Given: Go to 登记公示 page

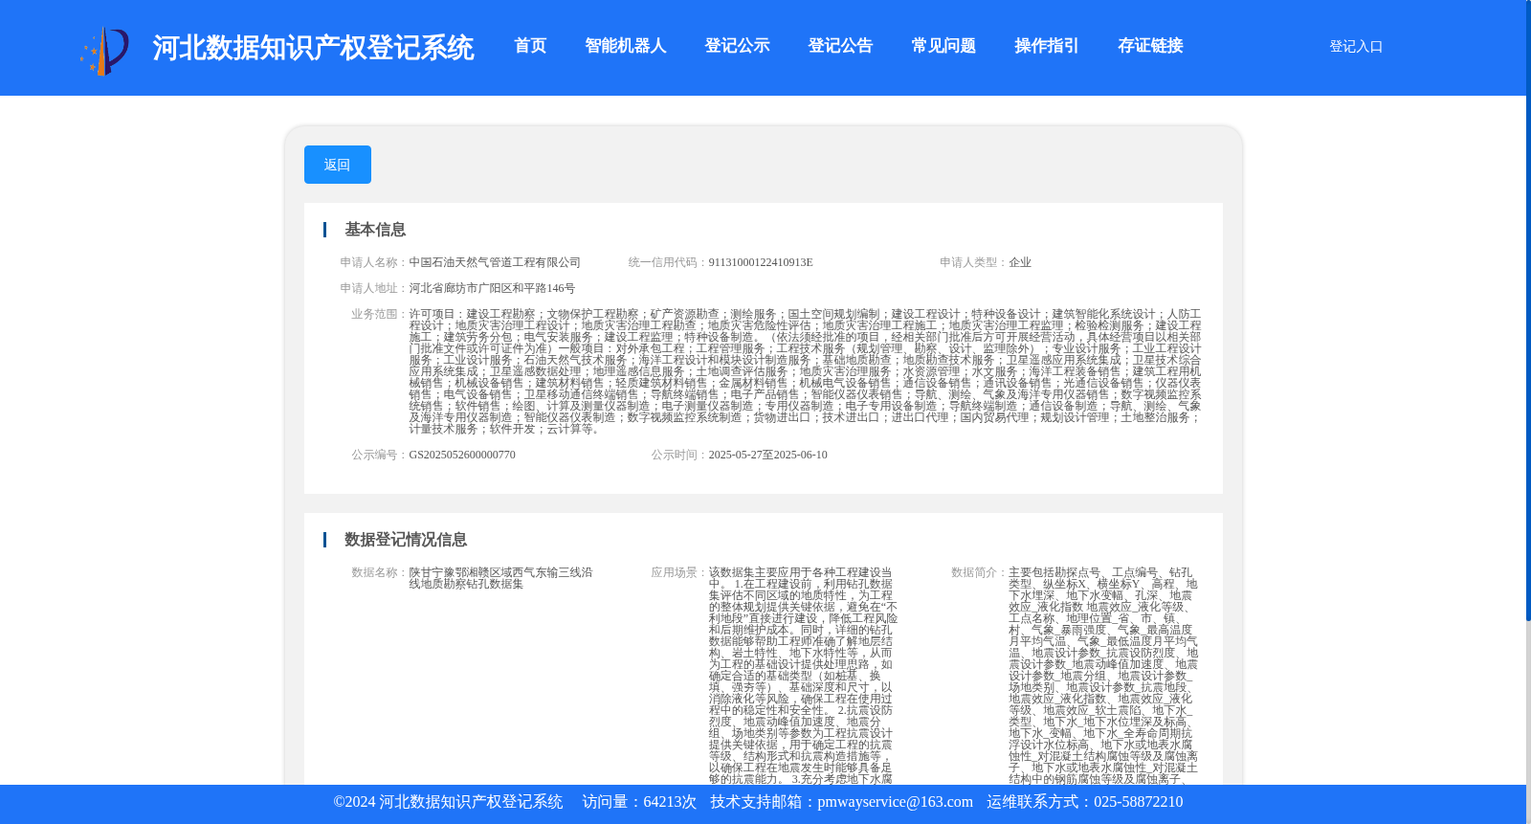Looking at the screenshot, I should click(737, 46).
